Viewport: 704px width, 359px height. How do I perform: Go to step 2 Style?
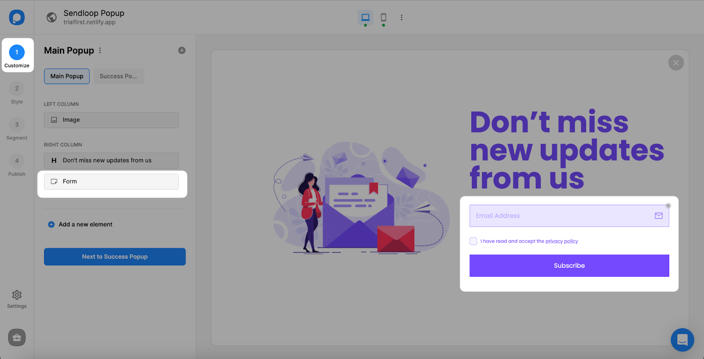(x=17, y=93)
